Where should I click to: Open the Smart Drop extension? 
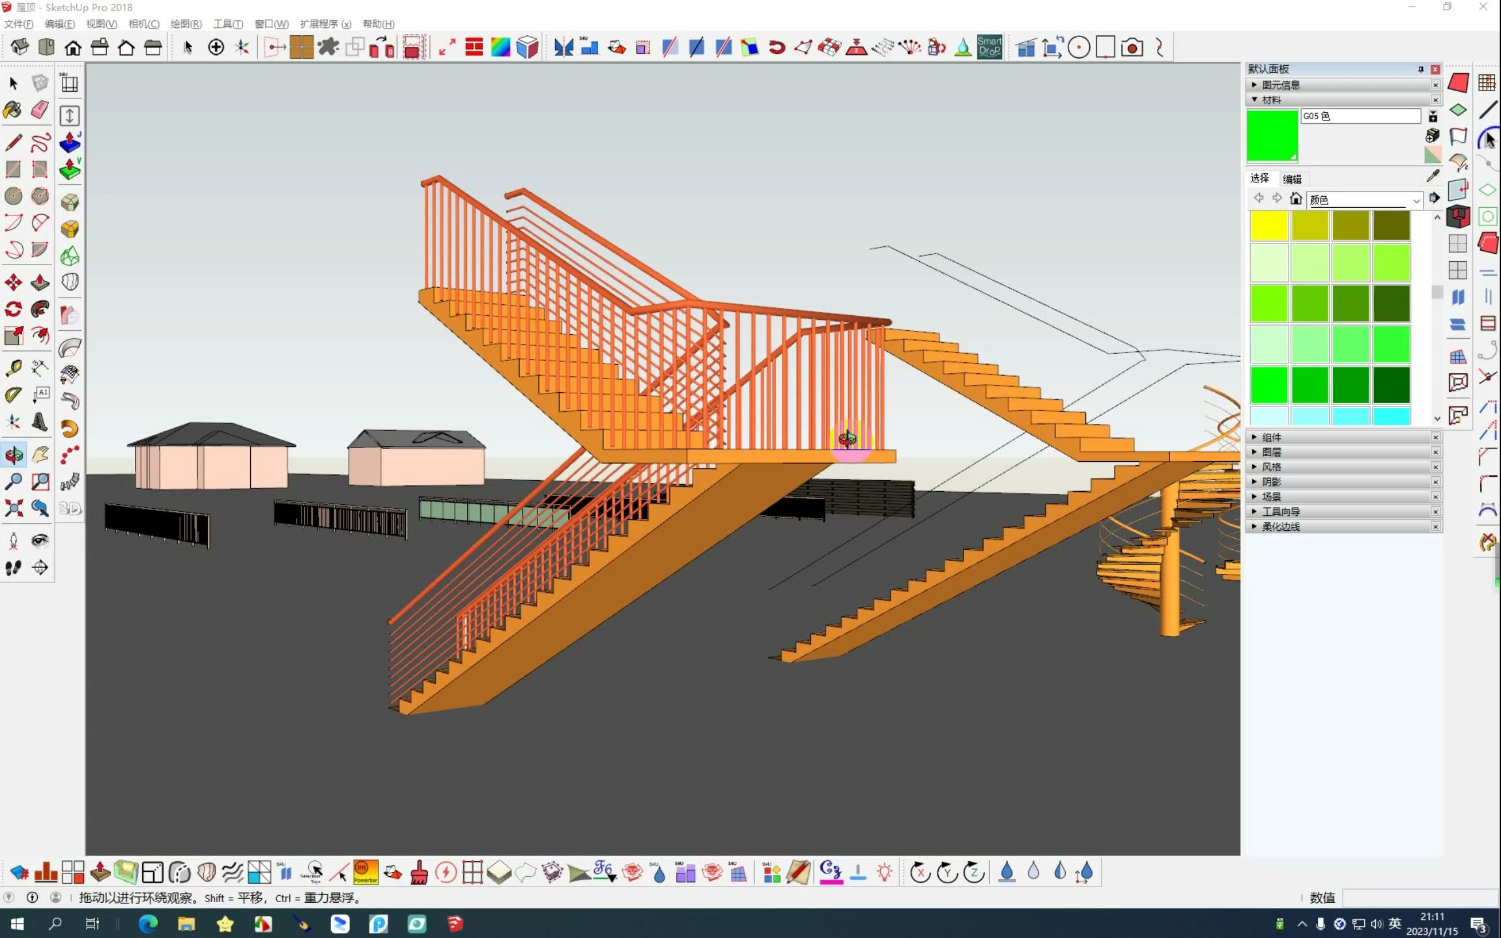pos(989,47)
